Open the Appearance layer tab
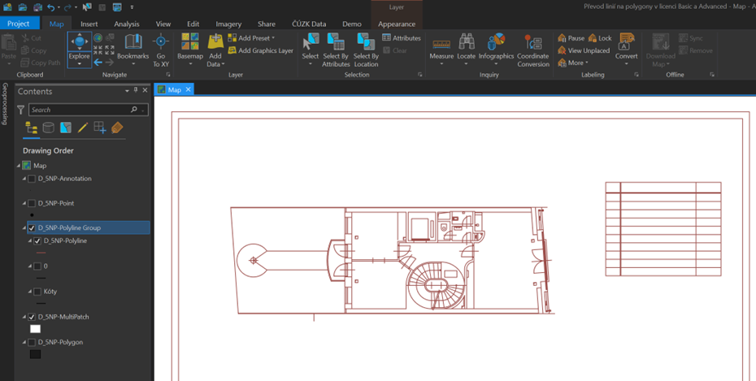The image size is (756, 381). (397, 24)
